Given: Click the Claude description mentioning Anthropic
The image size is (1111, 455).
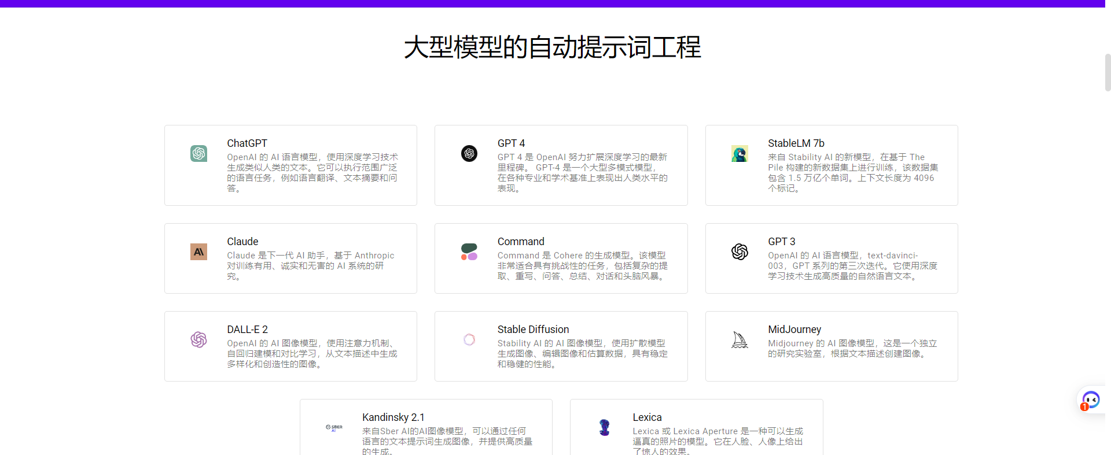Looking at the screenshot, I should (x=311, y=266).
